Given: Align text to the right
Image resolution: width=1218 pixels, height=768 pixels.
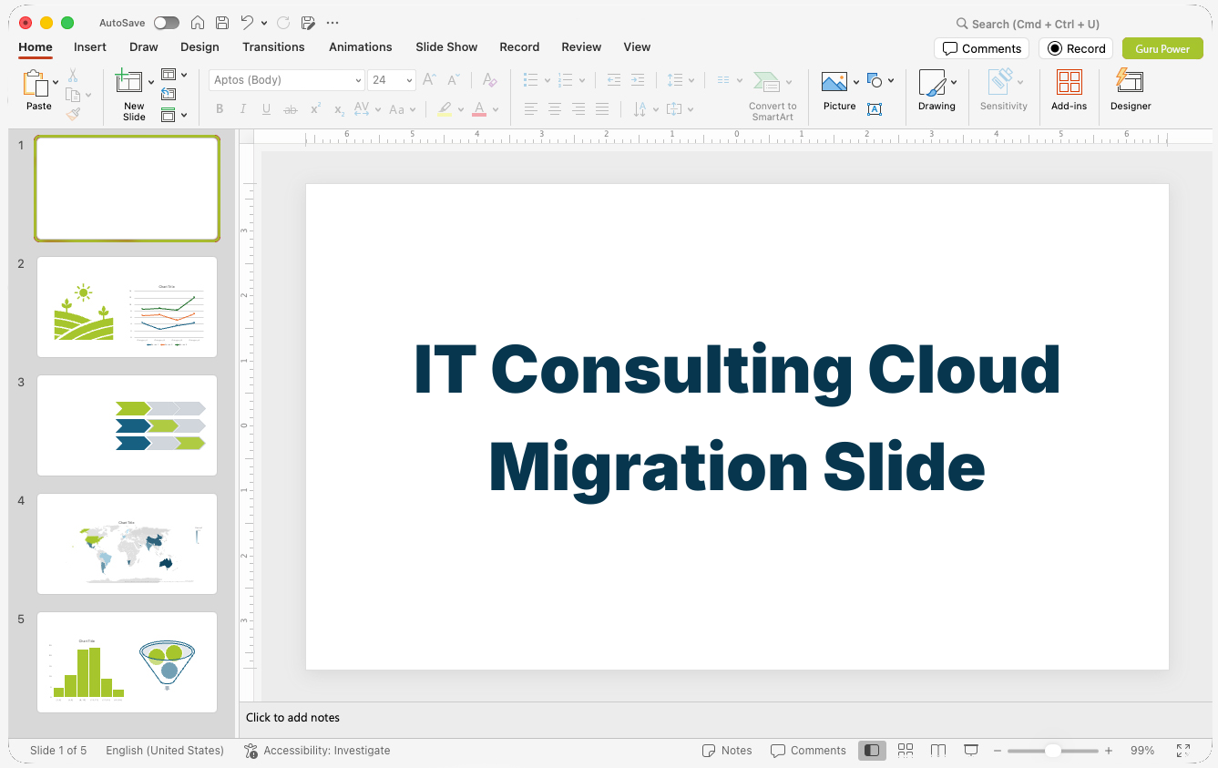Looking at the screenshot, I should [x=578, y=109].
